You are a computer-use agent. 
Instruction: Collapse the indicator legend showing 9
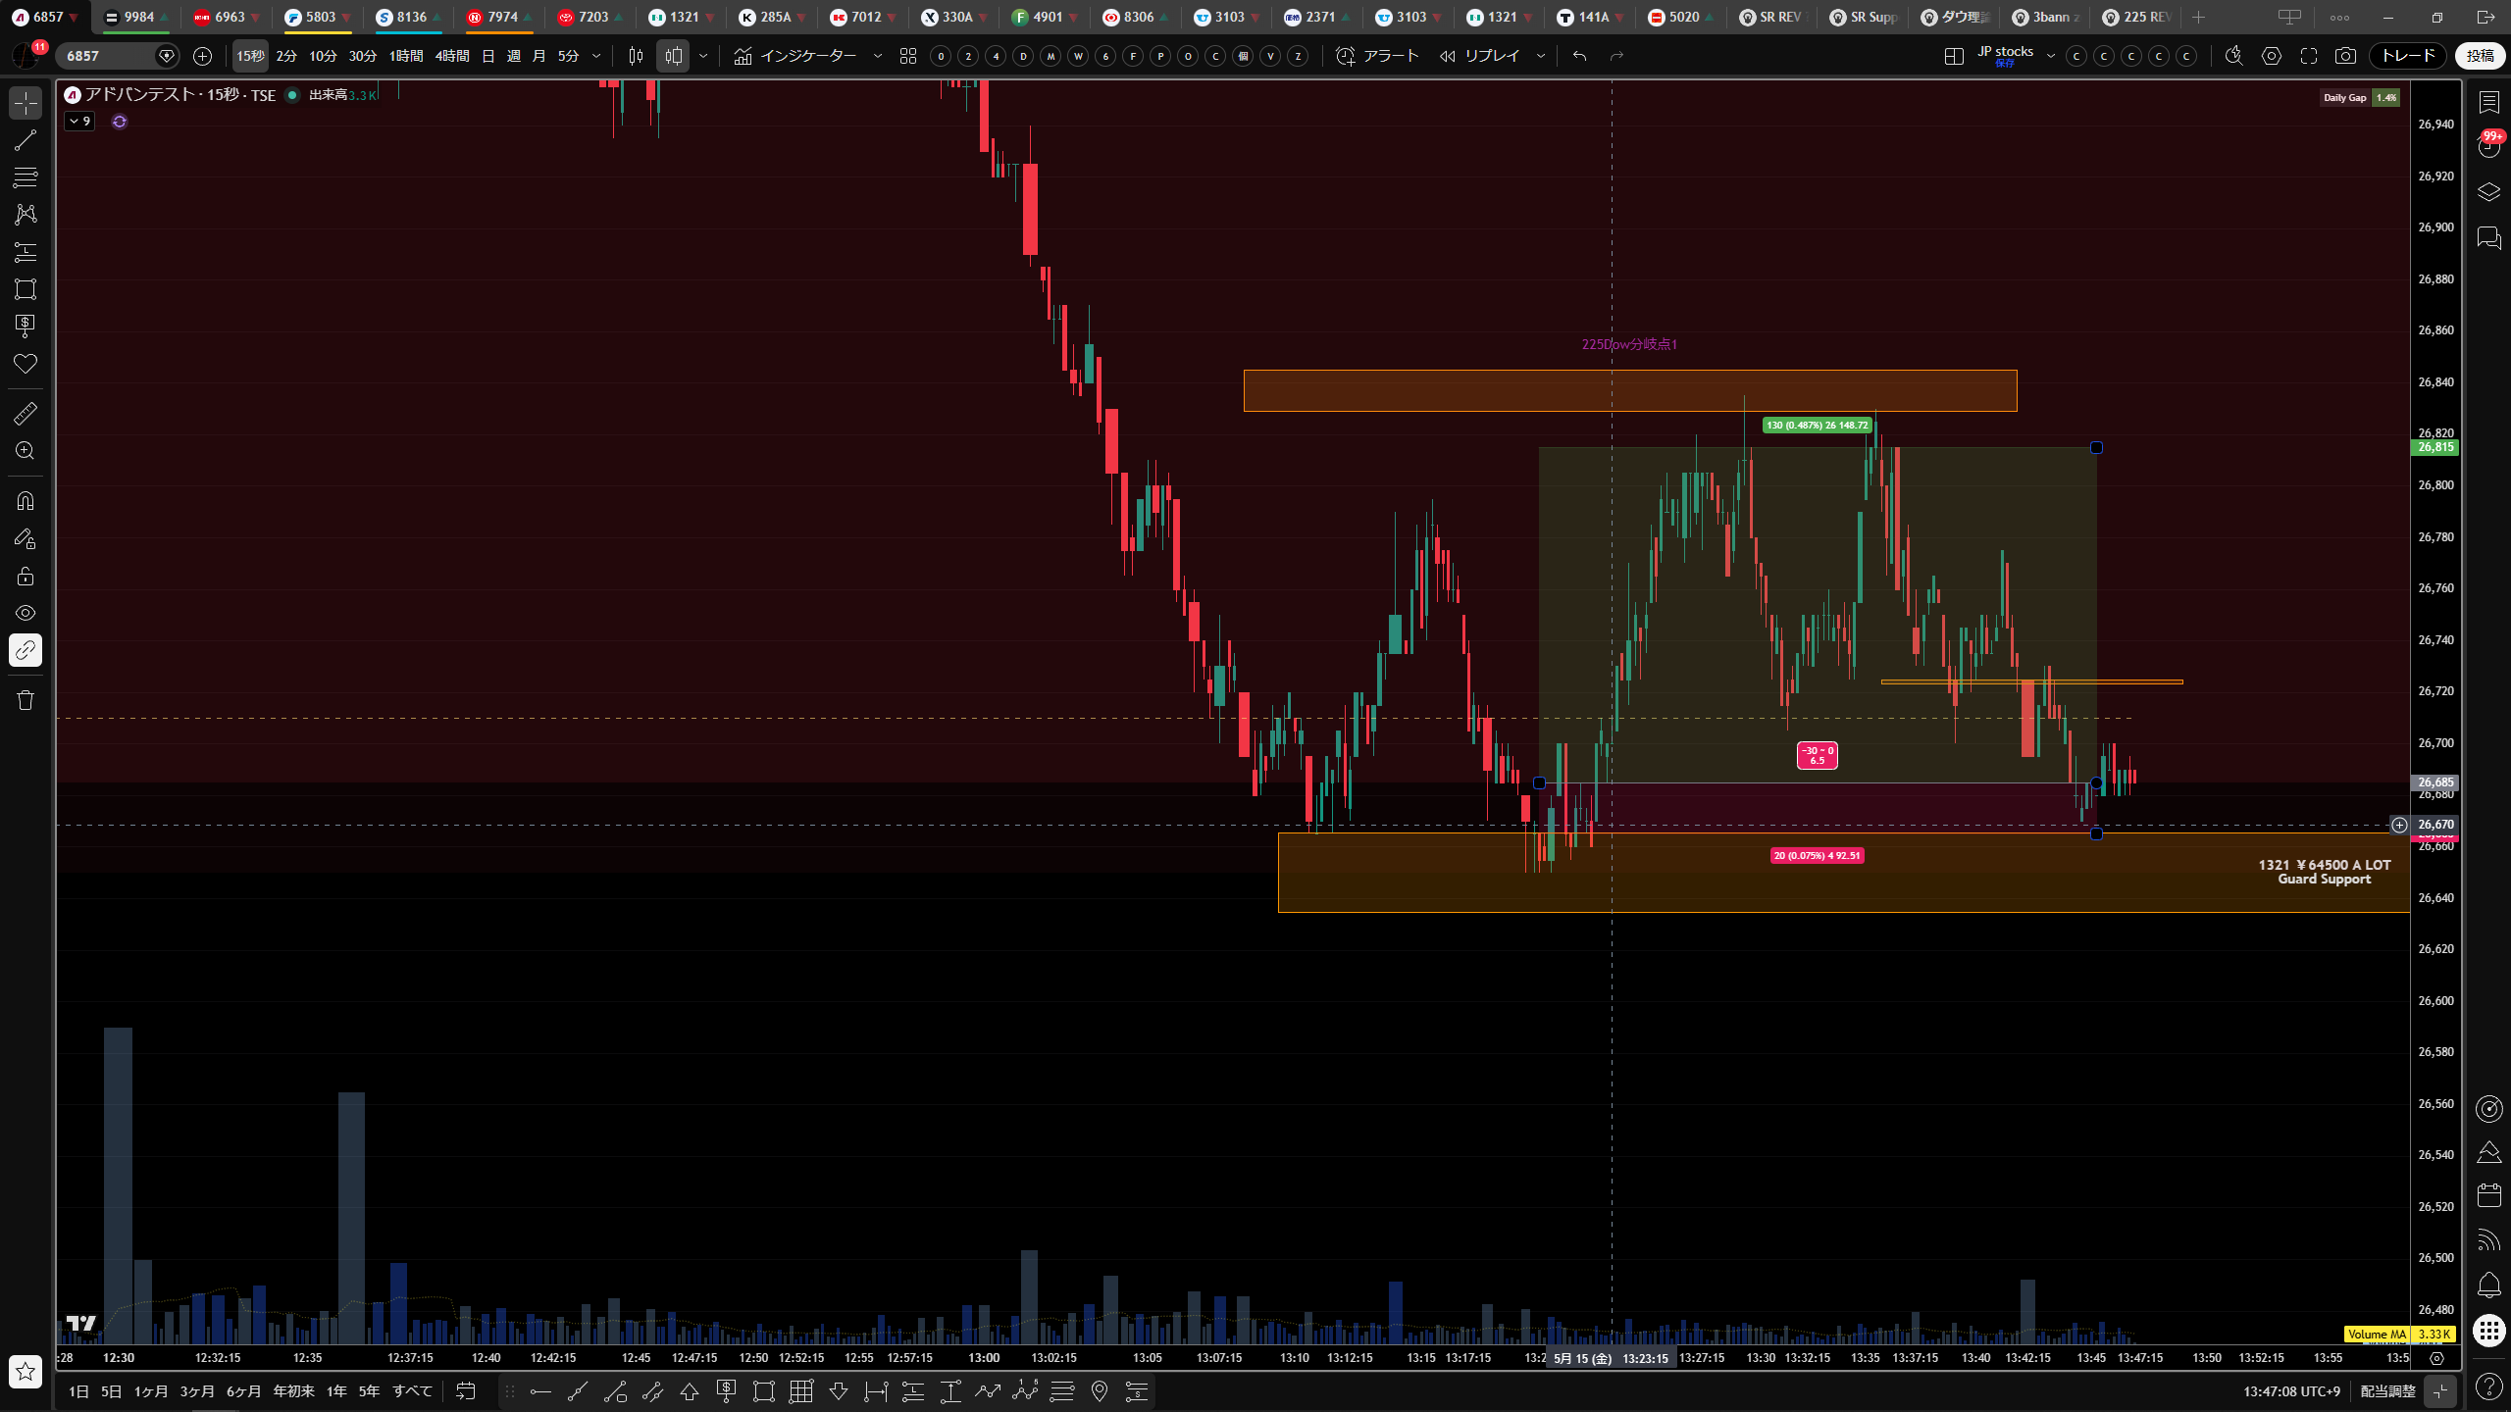coord(79,122)
